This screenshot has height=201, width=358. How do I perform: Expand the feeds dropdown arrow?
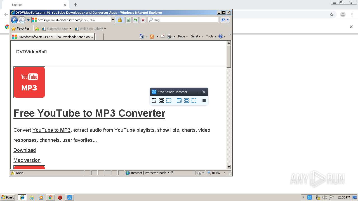[x=157, y=36]
